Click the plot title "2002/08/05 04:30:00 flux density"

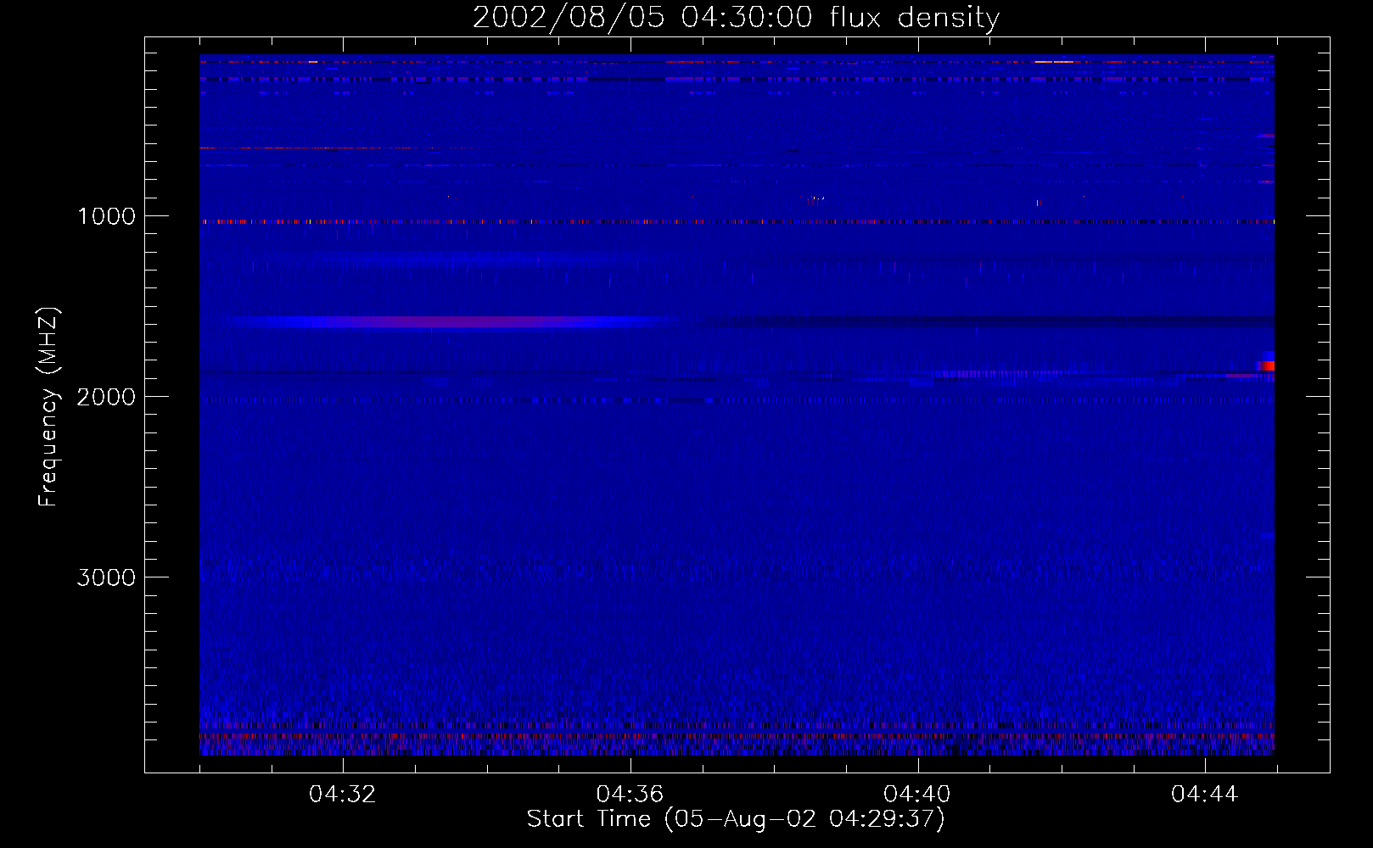pos(736,17)
